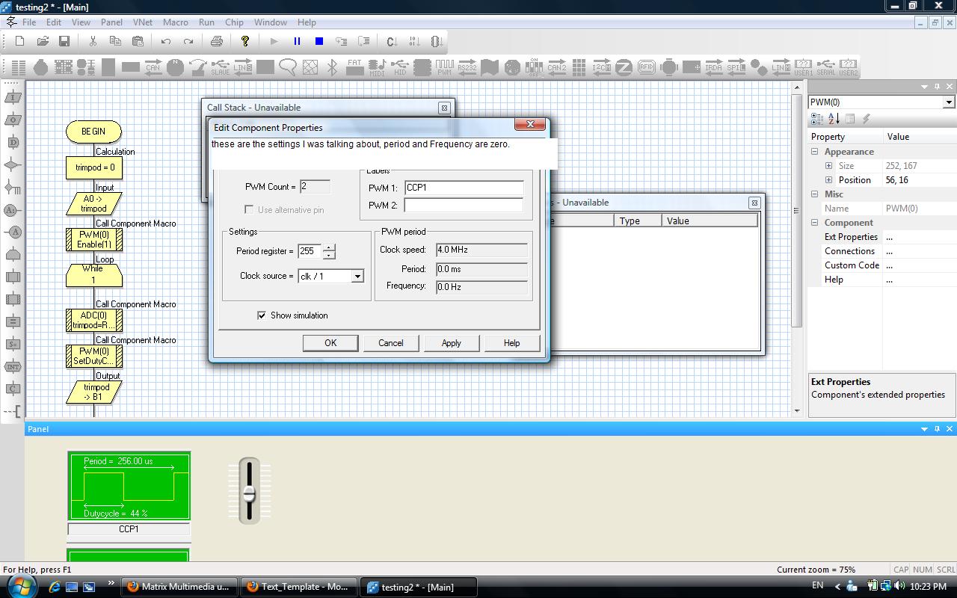This screenshot has height=598, width=957.
Task: Click the Print icon
Action: [x=217, y=42]
